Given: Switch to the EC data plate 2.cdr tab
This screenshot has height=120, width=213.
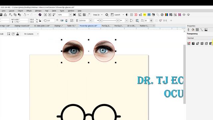Looking at the screenshot, I should point(42,26).
